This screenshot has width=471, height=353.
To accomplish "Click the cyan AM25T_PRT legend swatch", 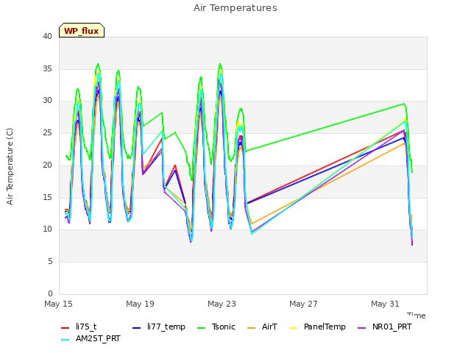I will click(65, 340).
